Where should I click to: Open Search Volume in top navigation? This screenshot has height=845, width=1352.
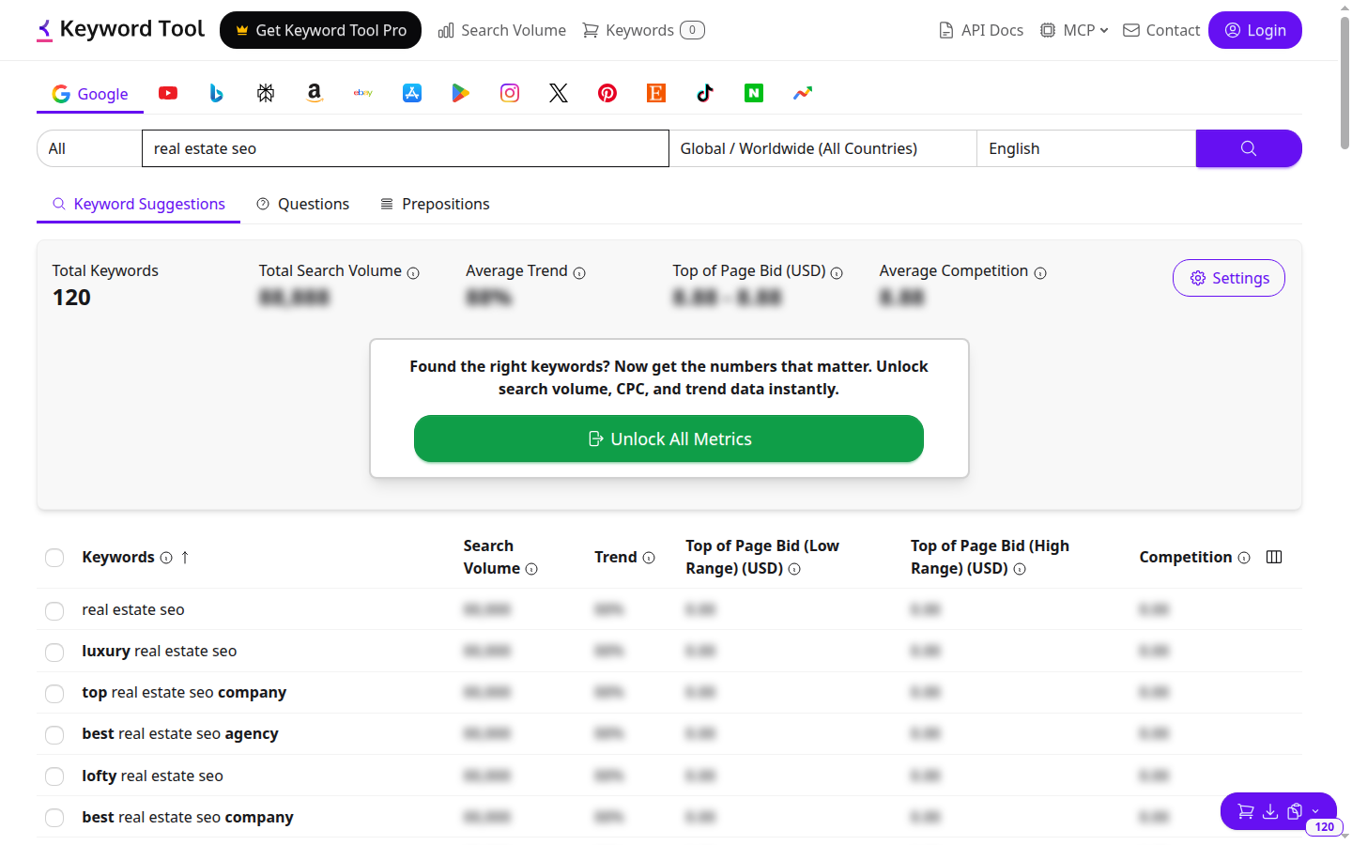coord(502,30)
